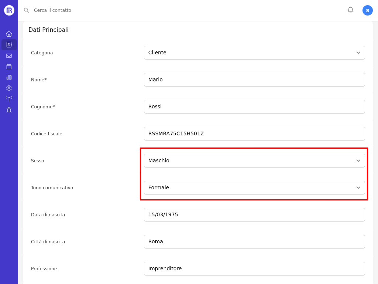Click the bug report icon
The image size is (378, 284).
click(9, 110)
